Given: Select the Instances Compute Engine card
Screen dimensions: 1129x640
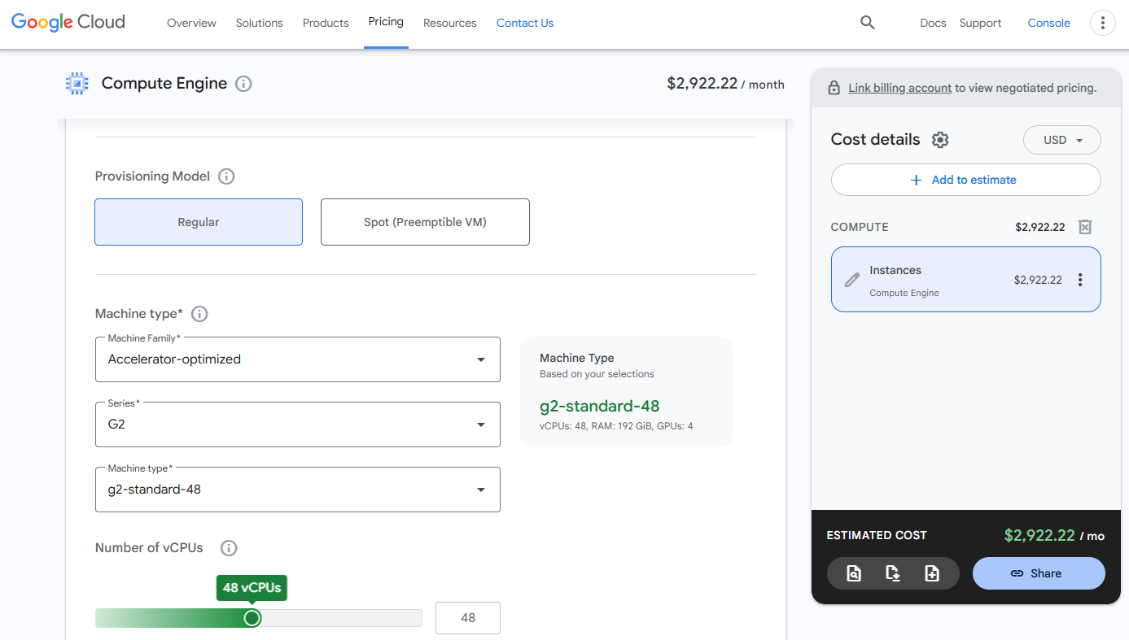Looking at the screenshot, I should point(965,280).
